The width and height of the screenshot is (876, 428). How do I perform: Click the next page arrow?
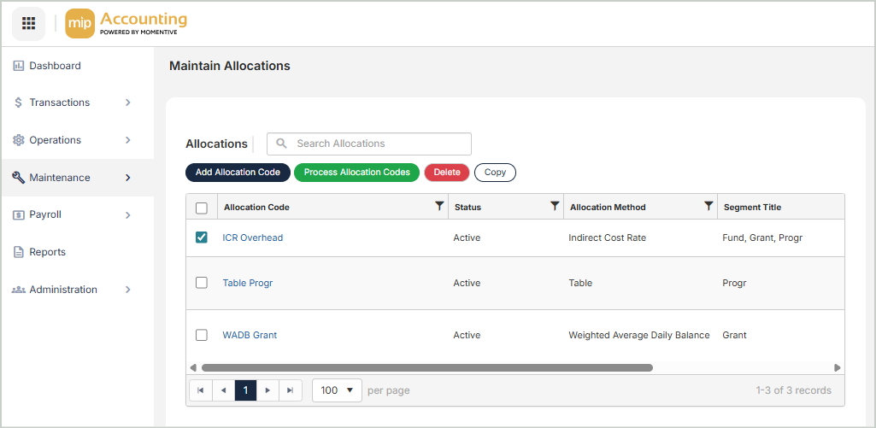pyautogui.click(x=268, y=390)
